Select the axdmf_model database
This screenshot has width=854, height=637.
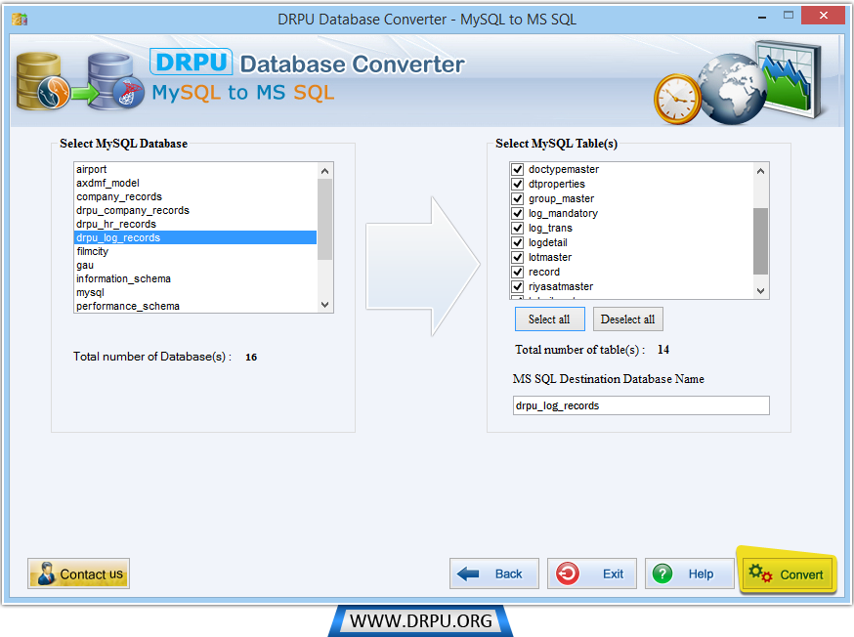[x=195, y=183]
